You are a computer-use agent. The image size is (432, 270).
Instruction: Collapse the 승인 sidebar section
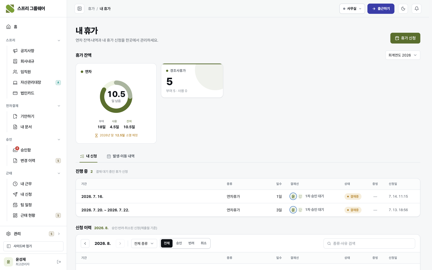pyautogui.click(x=33, y=140)
